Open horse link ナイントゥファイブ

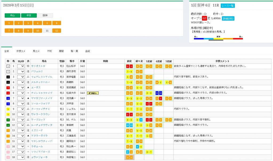click(42, 93)
